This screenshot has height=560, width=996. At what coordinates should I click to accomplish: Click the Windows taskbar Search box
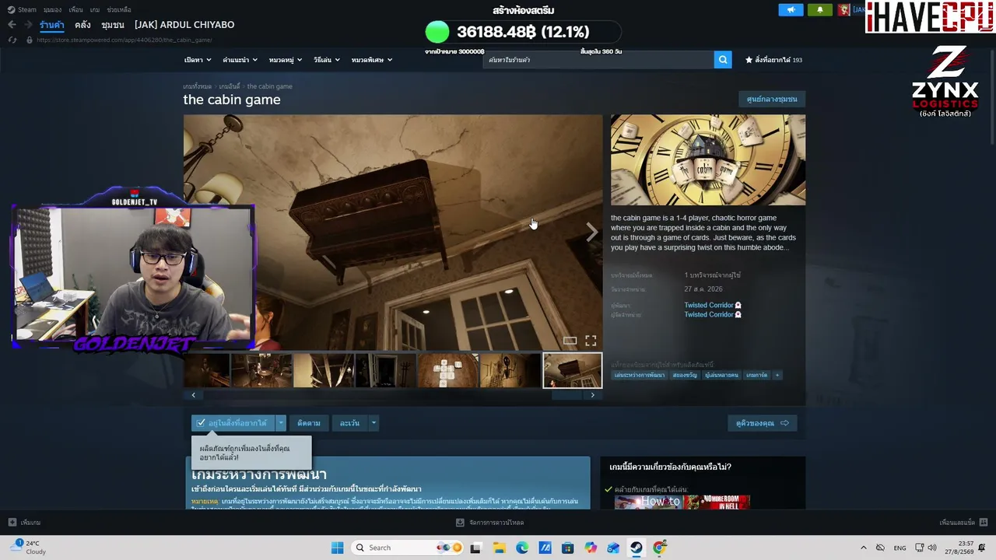[x=405, y=548]
